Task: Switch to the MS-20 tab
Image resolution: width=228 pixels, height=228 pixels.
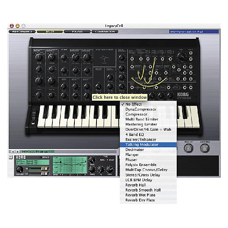Action: (x=50, y=32)
